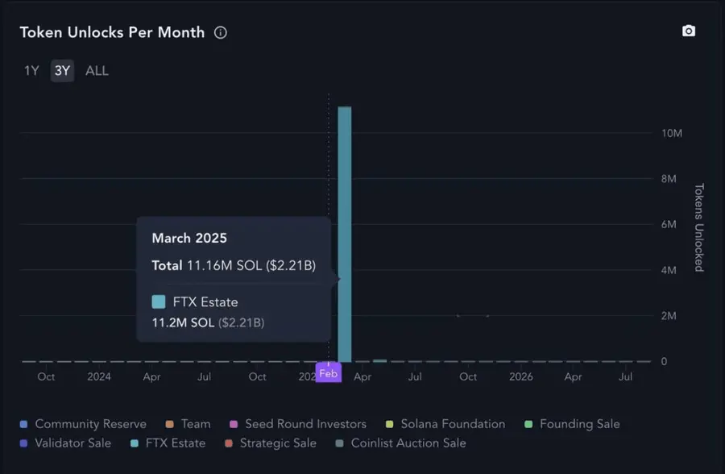This screenshot has height=474, width=725.
Task: Click the Community Reserve blue legend swatch
Action: (x=24, y=424)
